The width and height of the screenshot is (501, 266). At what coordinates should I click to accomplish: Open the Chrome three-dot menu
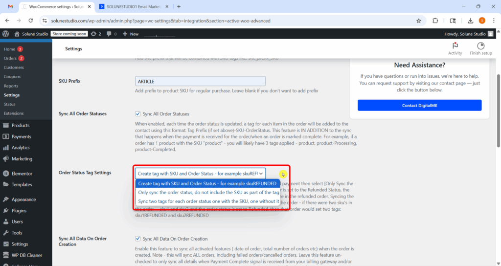[494, 21]
